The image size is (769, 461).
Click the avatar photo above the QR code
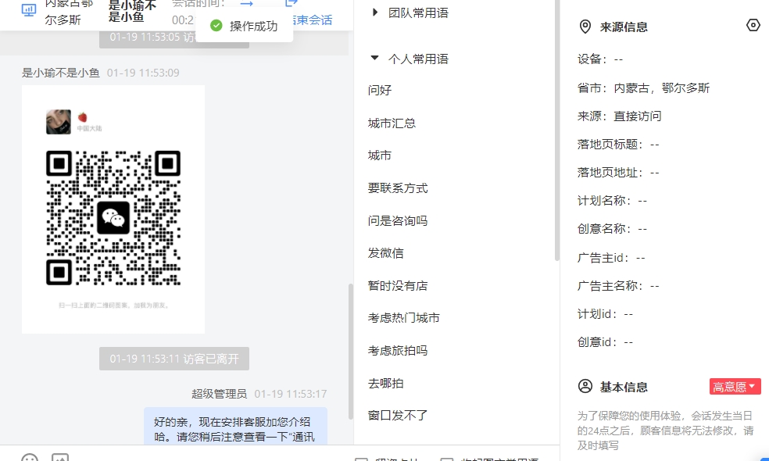pos(59,122)
